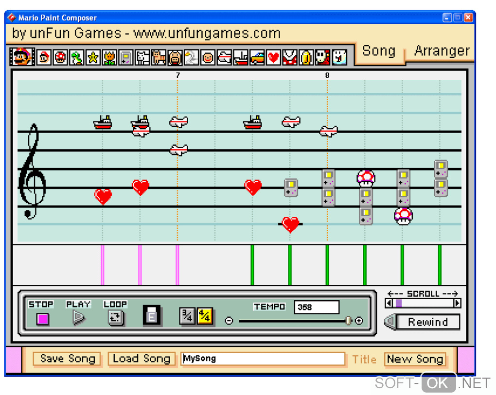Click measure marker 7
This screenshot has height=395, width=496.
pyautogui.click(x=178, y=75)
